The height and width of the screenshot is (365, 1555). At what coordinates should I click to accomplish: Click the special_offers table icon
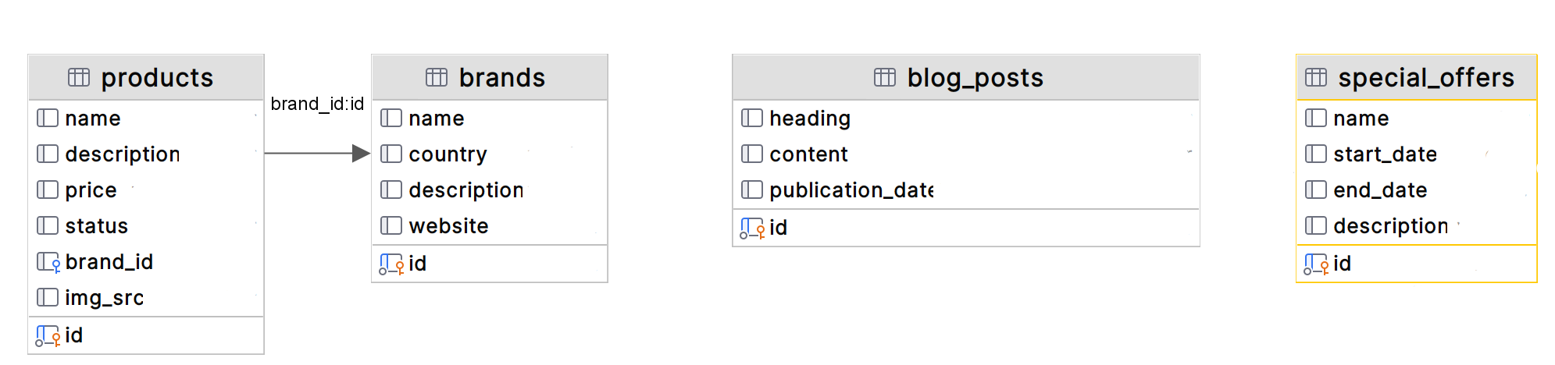tap(1316, 77)
